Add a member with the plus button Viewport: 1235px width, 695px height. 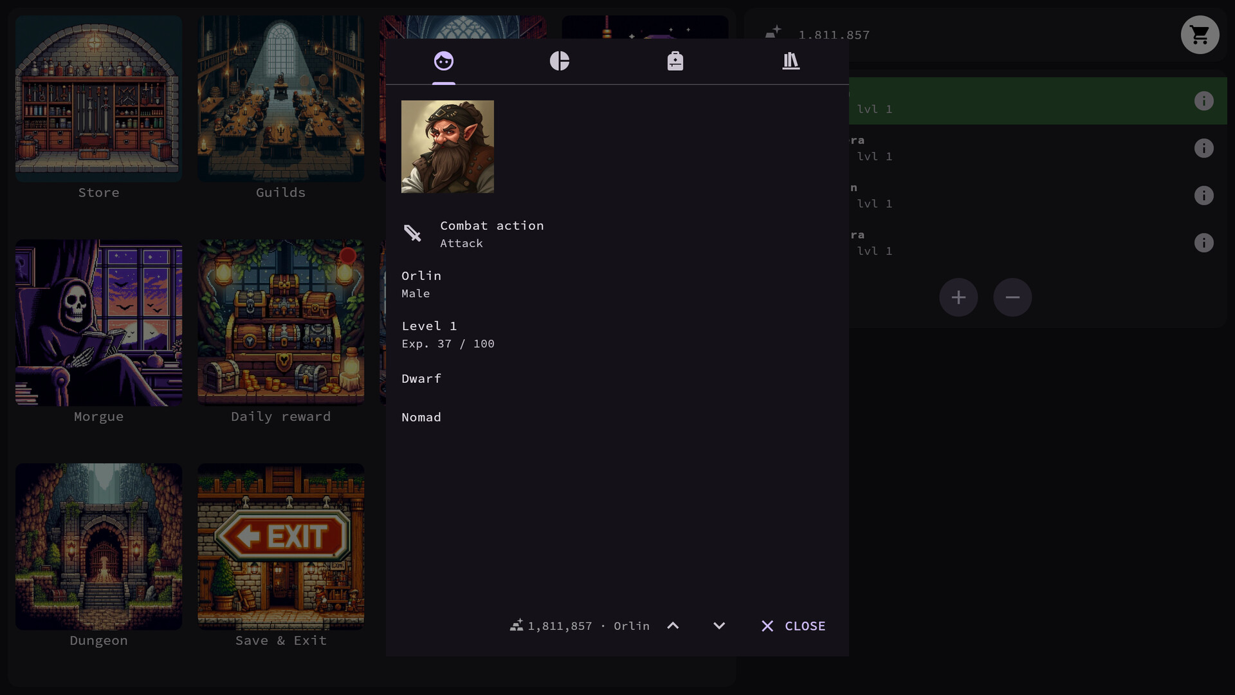pyautogui.click(x=958, y=297)
